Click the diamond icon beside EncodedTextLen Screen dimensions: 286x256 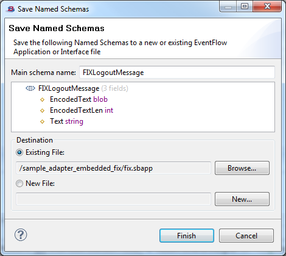click(42, 110)
